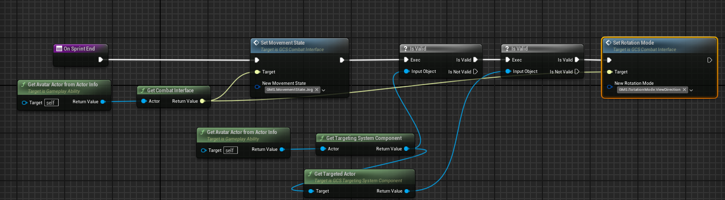Click 'Target is GCS Targeting System Component' subtitle
This screenshot has width=725, height=200.
click(x=358, y=180)
